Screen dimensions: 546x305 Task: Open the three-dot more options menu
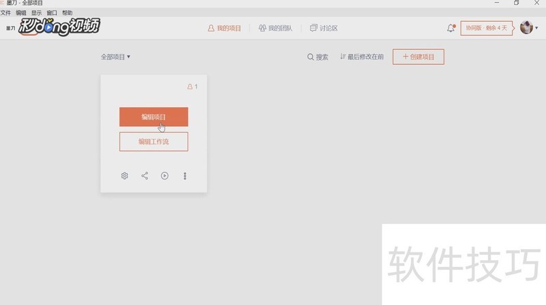[185, 176]
